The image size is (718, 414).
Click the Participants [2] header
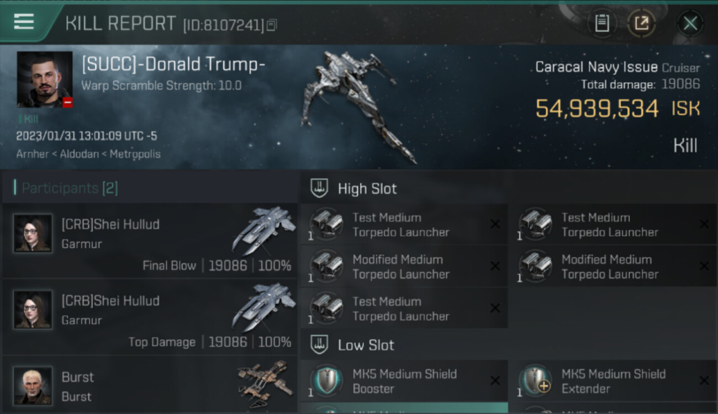click(x=70, y=188)
